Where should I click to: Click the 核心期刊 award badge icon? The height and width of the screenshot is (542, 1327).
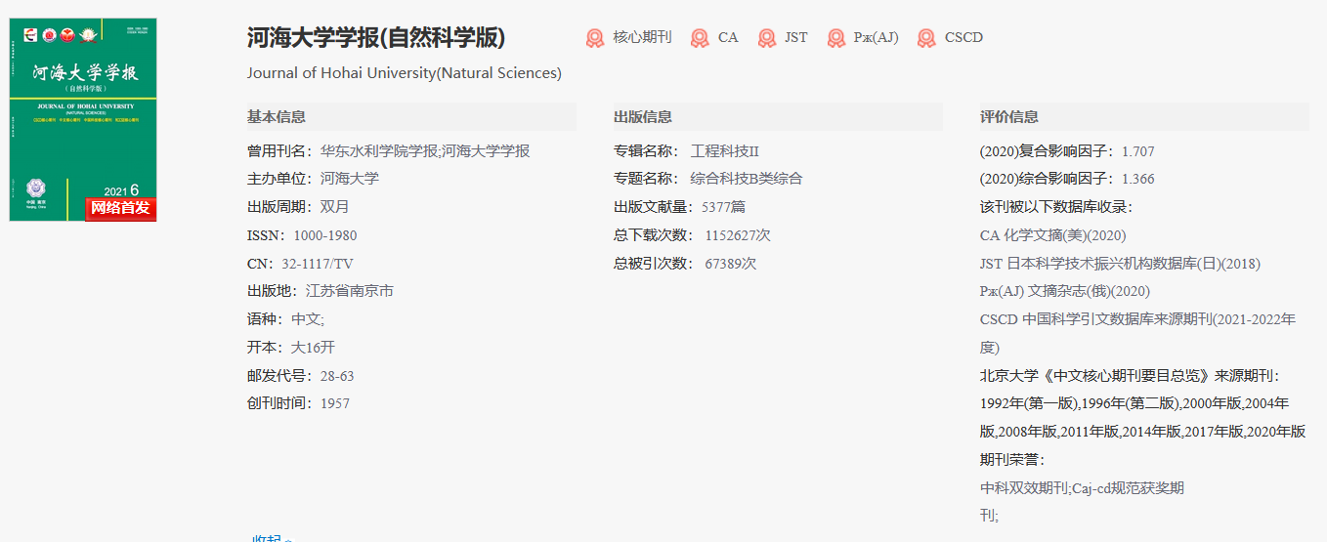click(x=595, y=38)
